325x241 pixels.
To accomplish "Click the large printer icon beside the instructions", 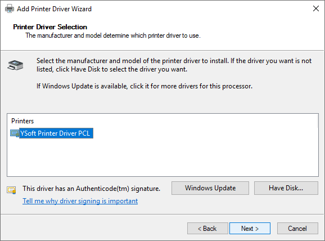I will [x=15, y=65].
